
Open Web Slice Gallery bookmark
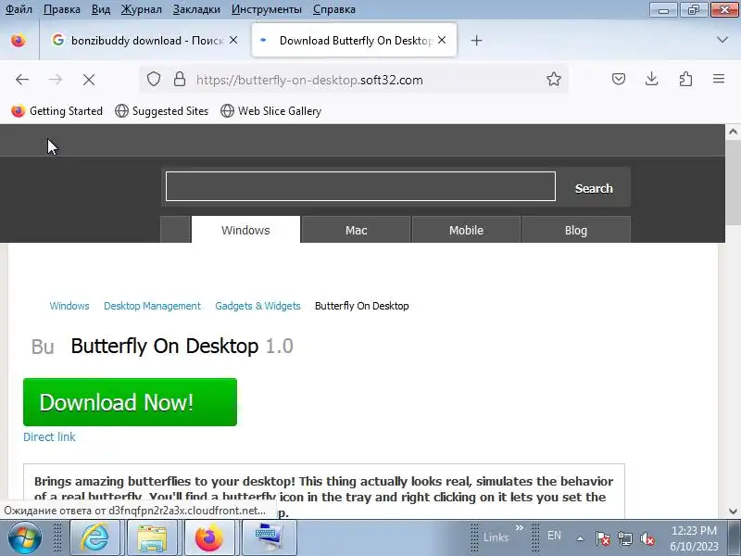coord(270,111)
